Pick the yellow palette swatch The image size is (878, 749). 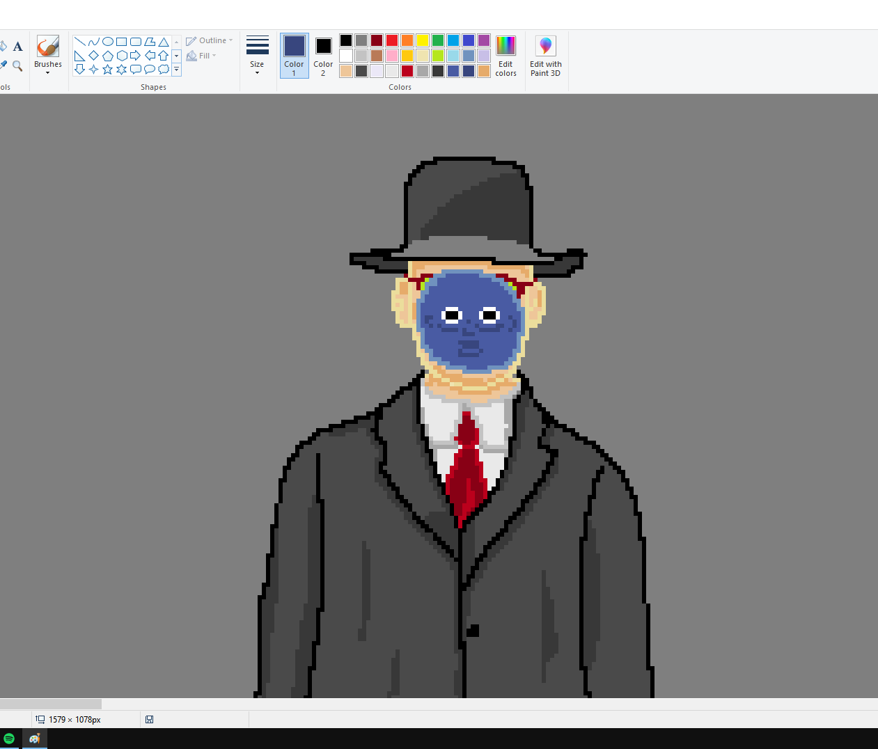coord(423,40)
